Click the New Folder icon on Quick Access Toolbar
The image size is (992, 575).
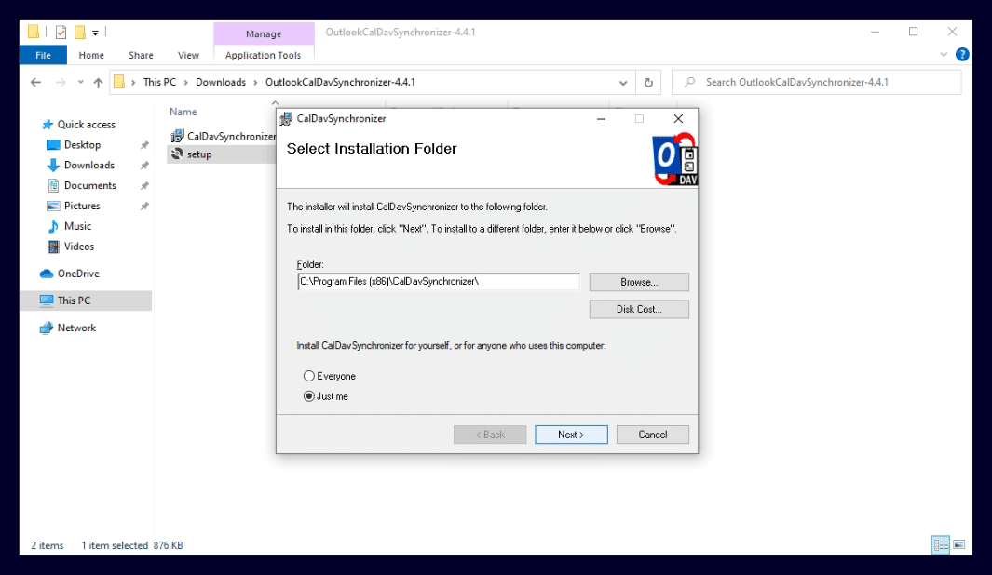pos(80,32)
